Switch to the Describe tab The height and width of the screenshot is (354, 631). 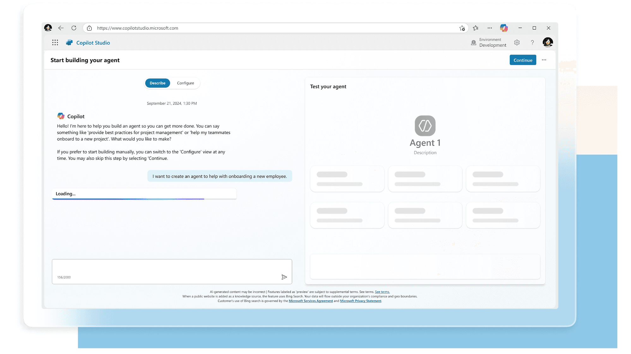click(x=157, y=83)
